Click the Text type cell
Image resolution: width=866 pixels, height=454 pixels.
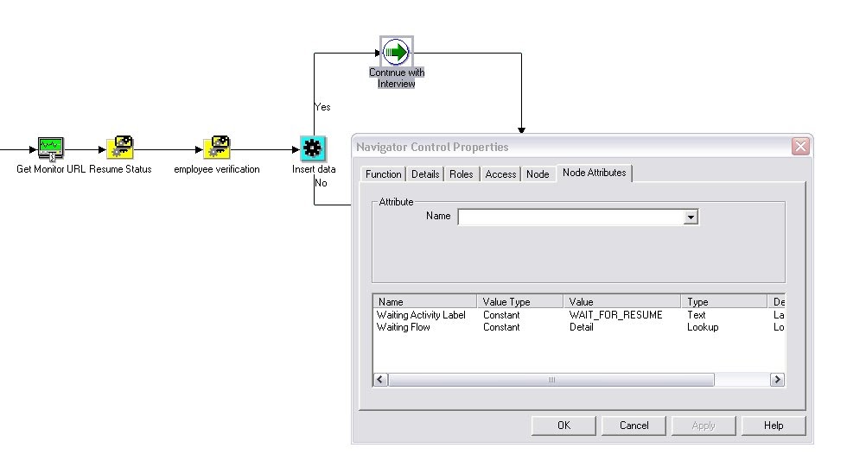click(x=696, y=315)
